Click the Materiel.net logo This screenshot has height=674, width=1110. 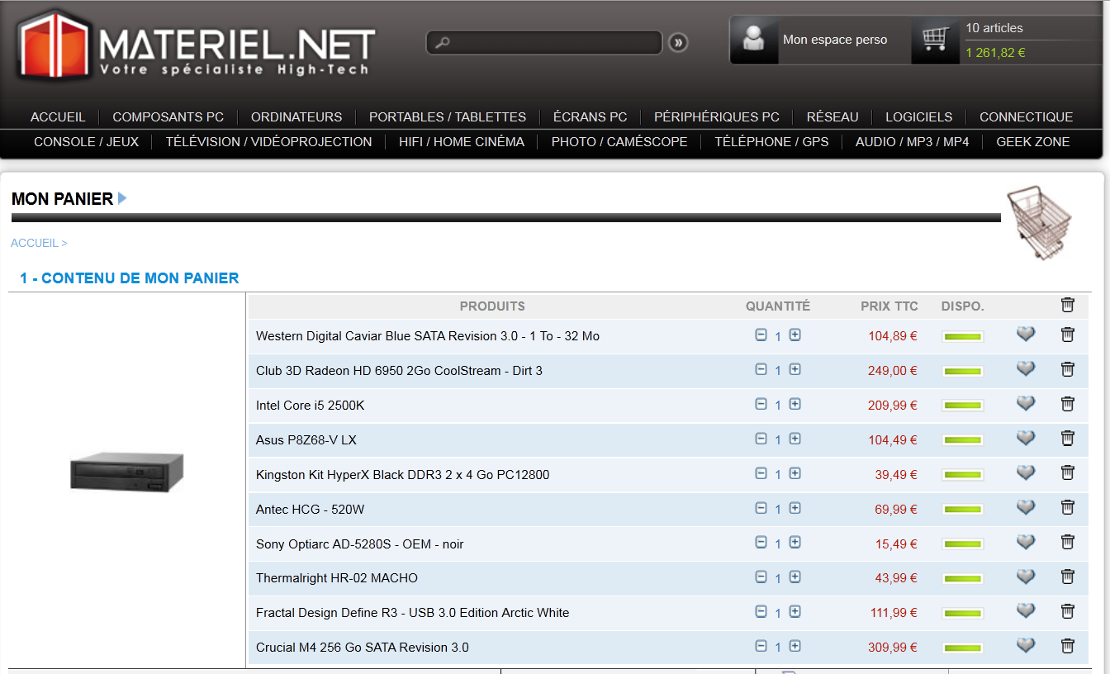pyautogui.click(x=197, y=45)
